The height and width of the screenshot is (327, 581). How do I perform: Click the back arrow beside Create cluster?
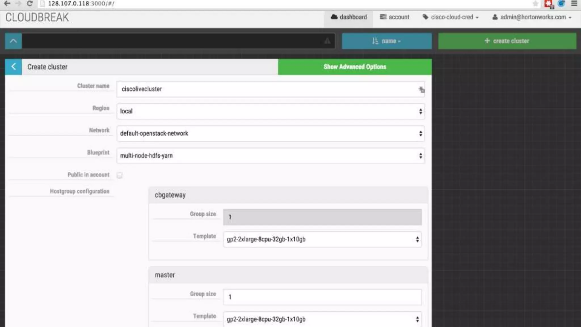pos(13,67)
